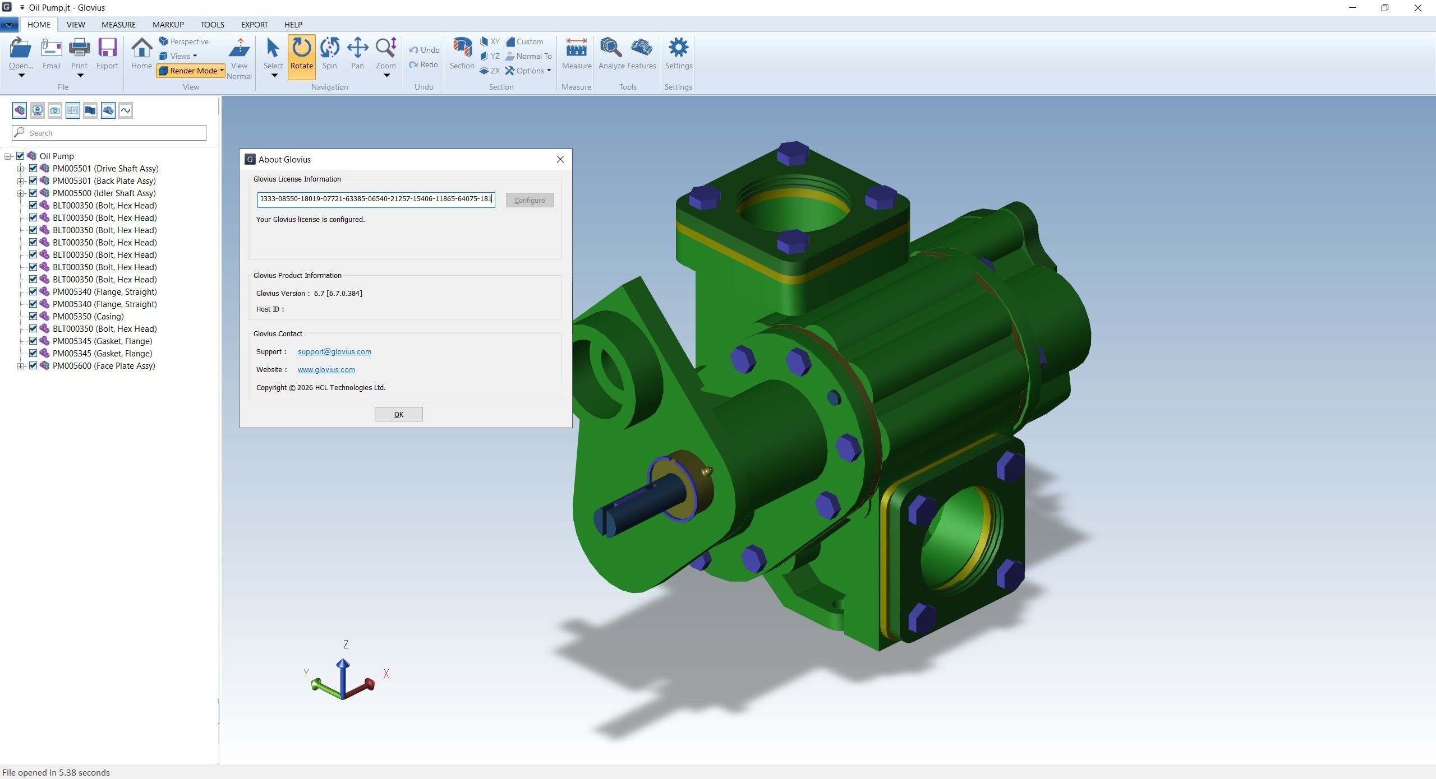
Task: Uncheck PM005600 Face Plate Assy checkbox
Action: (x=33, y=365)
